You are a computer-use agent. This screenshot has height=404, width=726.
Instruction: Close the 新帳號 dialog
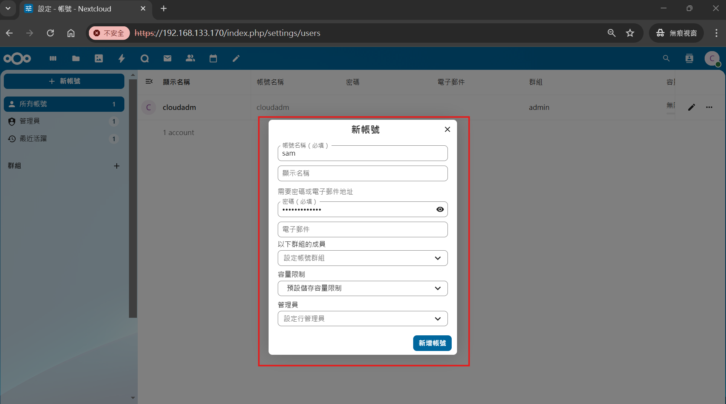[448, 130]
